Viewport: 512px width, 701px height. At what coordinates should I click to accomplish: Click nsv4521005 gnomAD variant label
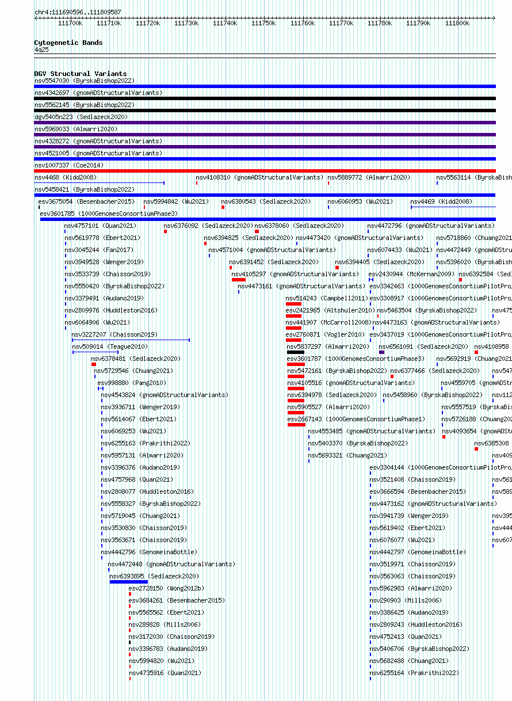(98, 153)
